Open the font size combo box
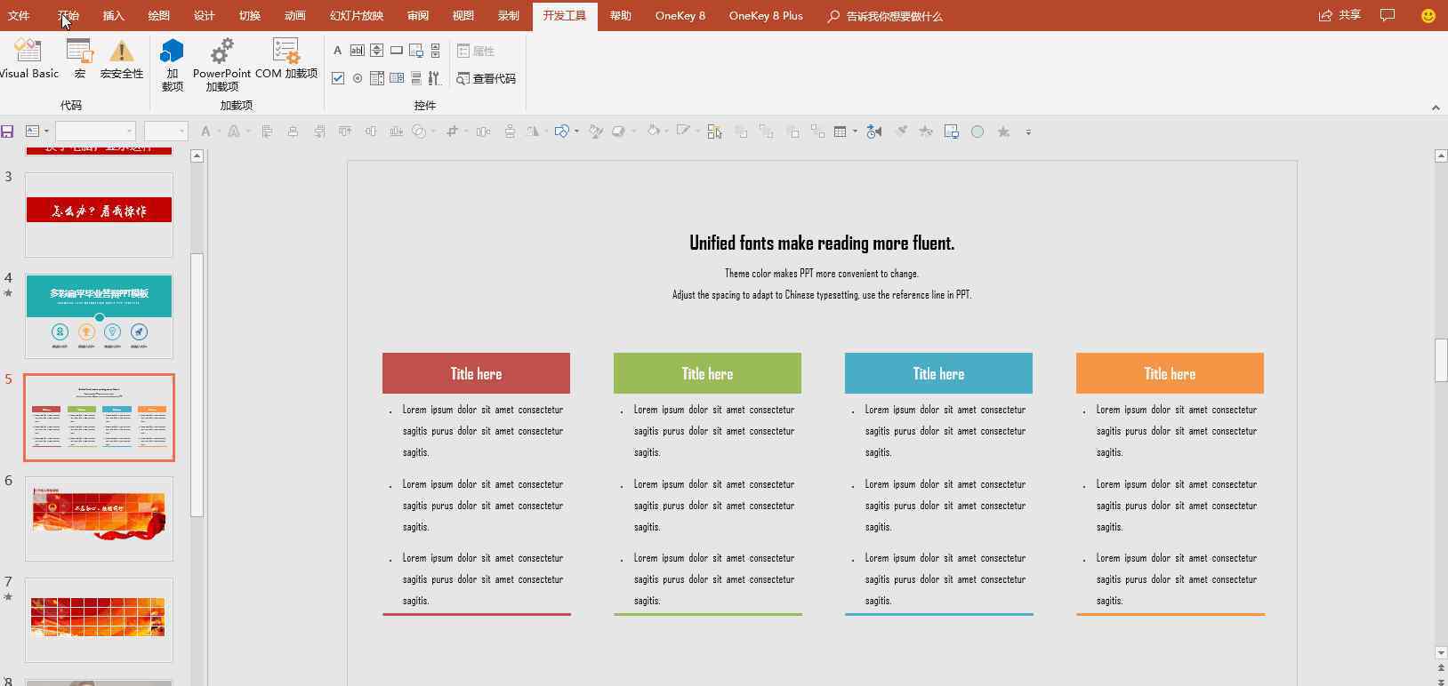 [x=166, y=132]
